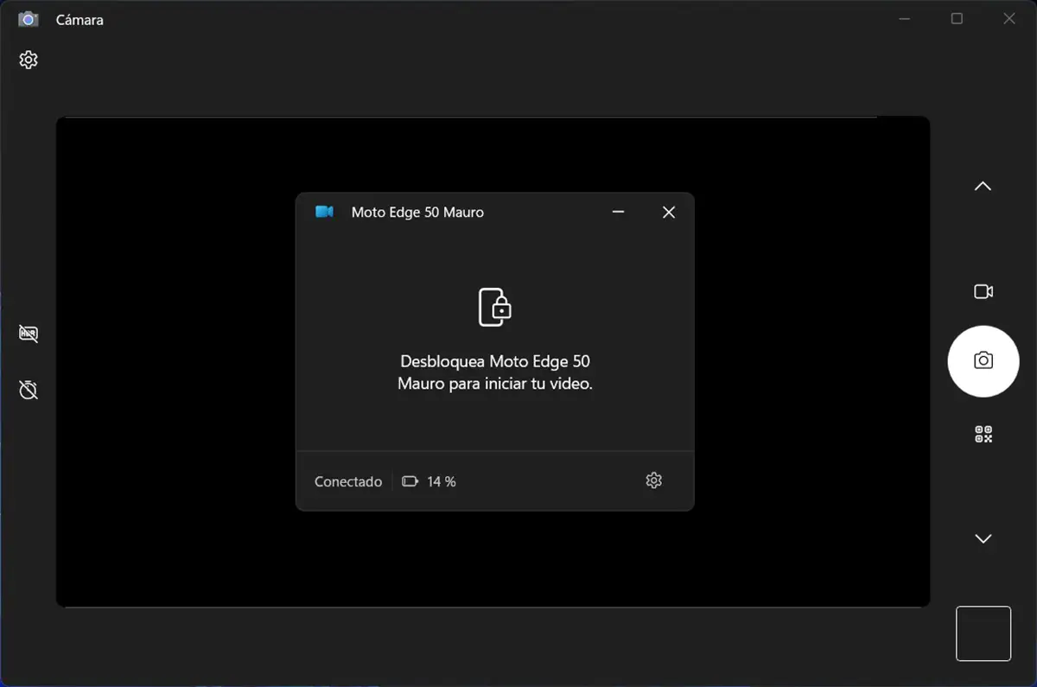The image size is (1037, 687).
Task: Toggle HDR mode off icon
Action: (x=29, y=334)
